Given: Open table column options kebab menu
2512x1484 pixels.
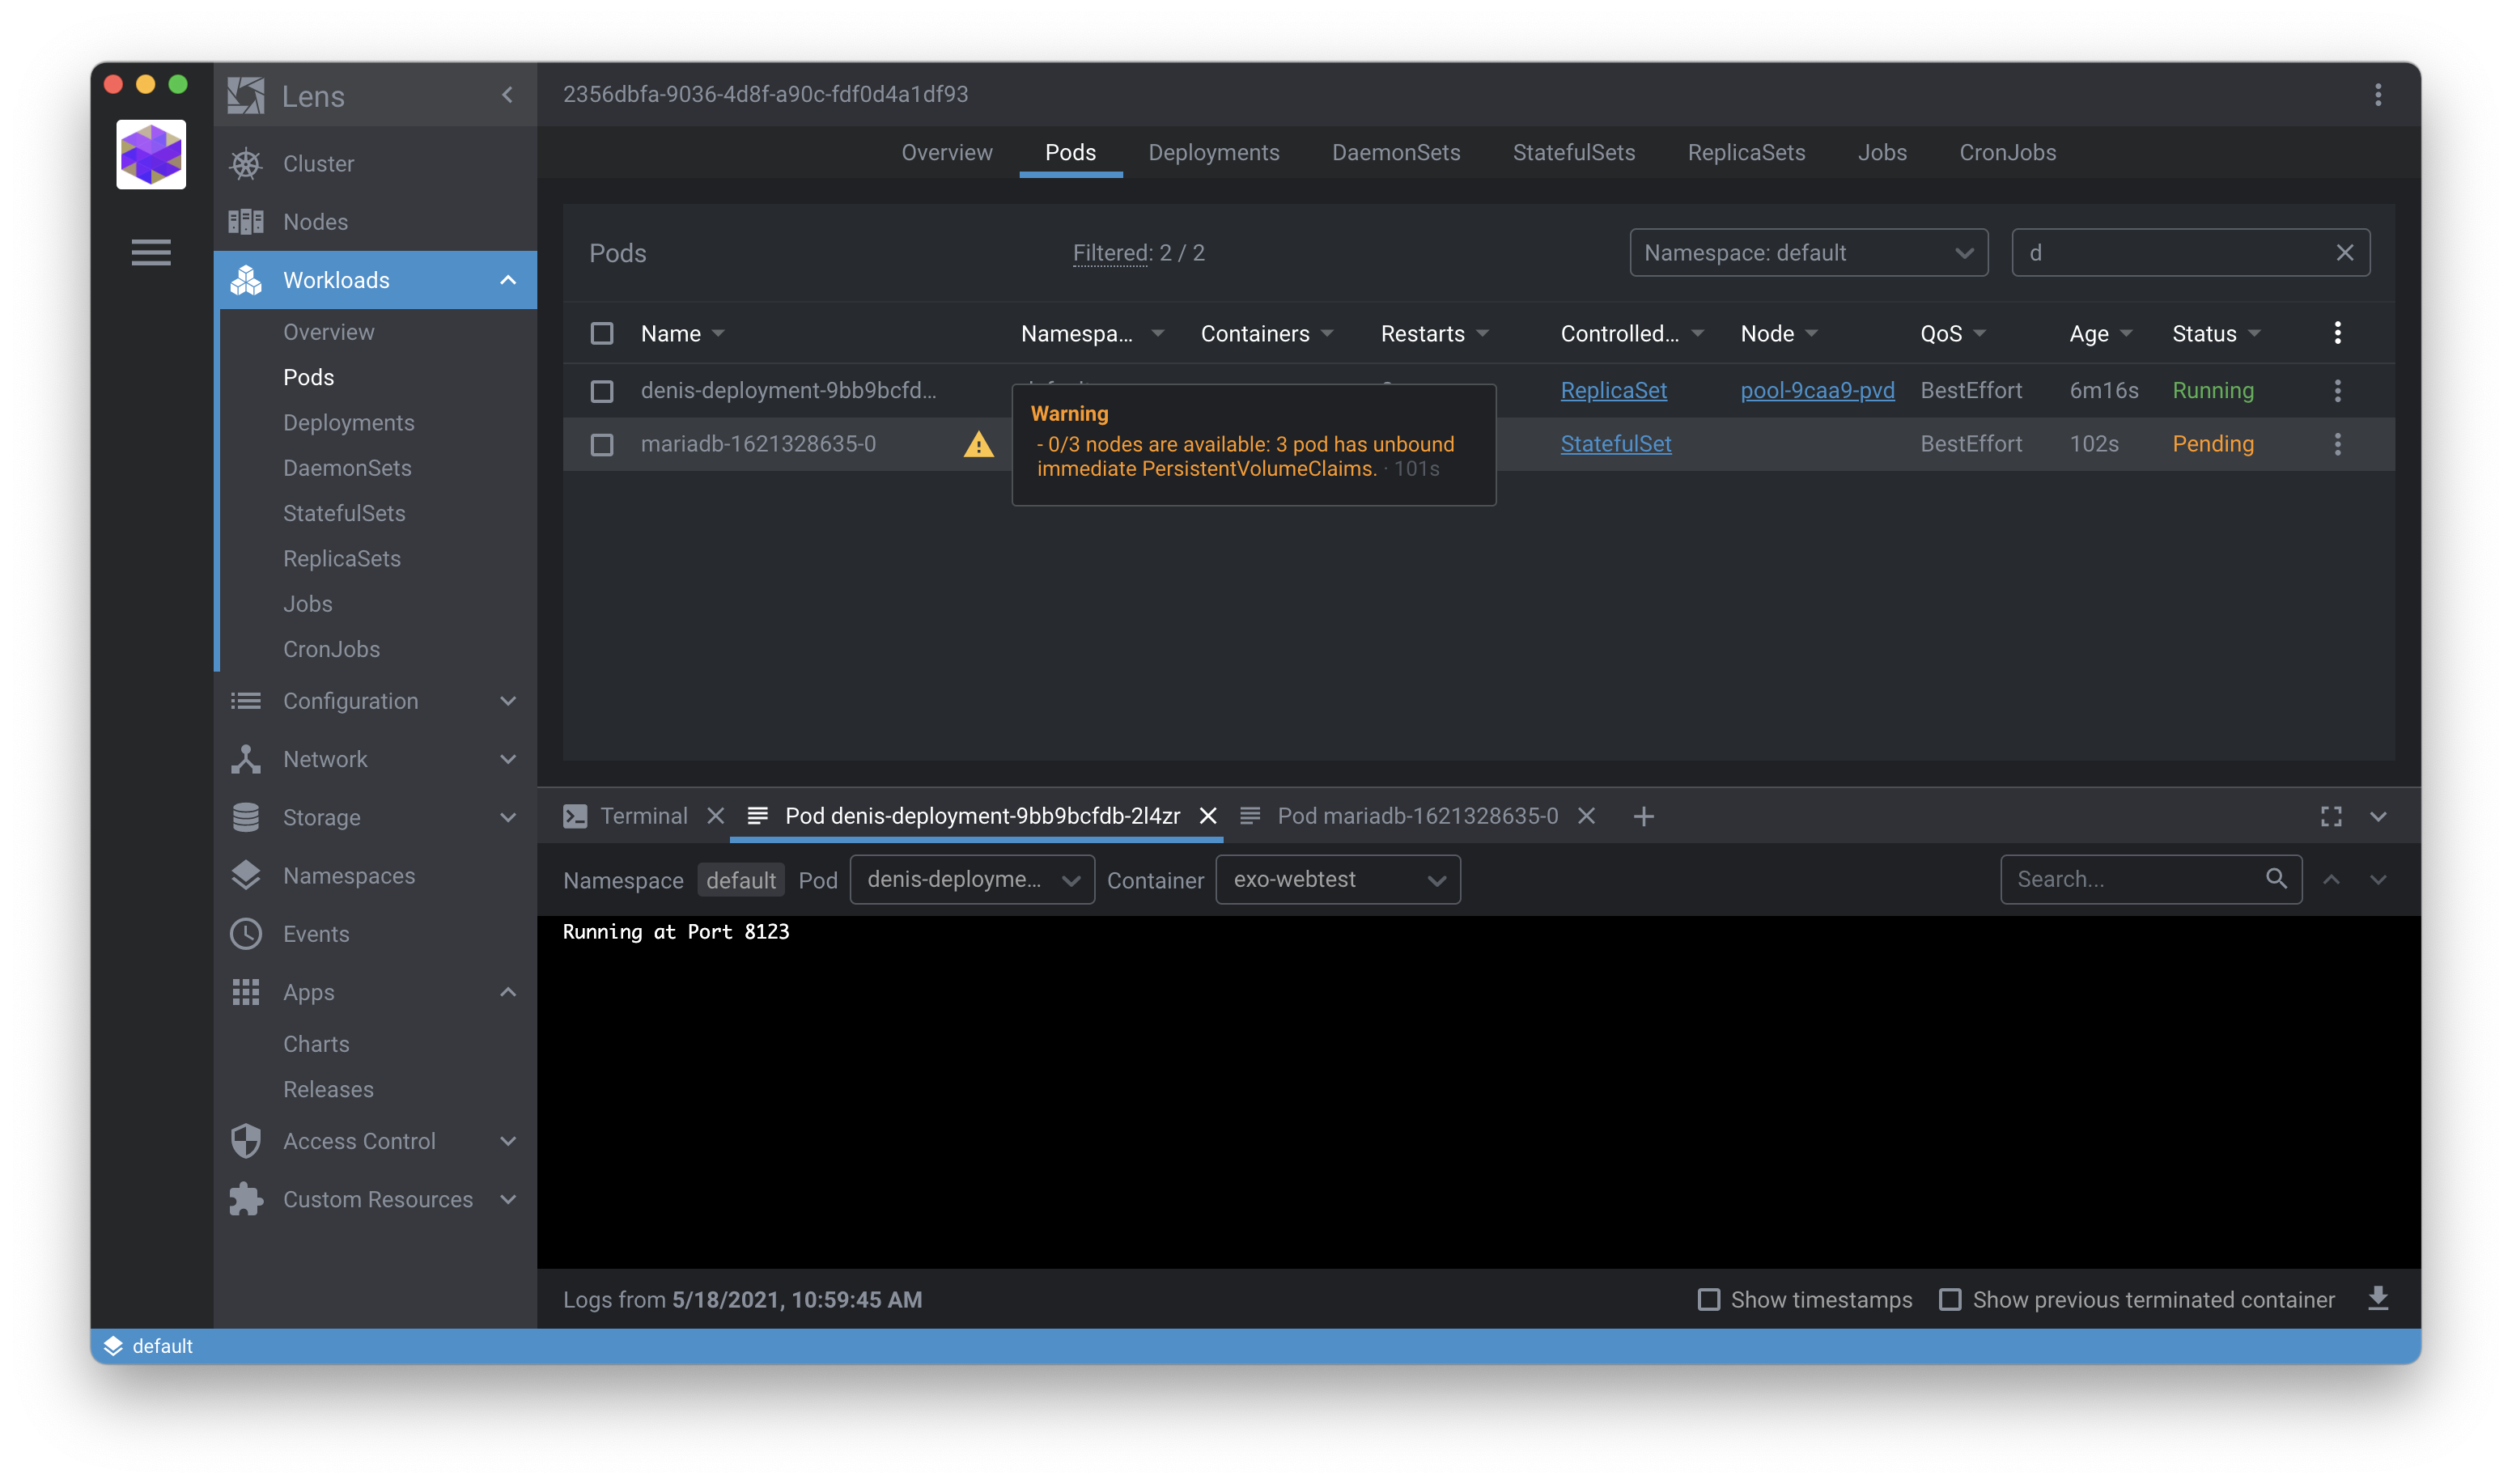Looking at the screenshot, I should [2338, 333].
